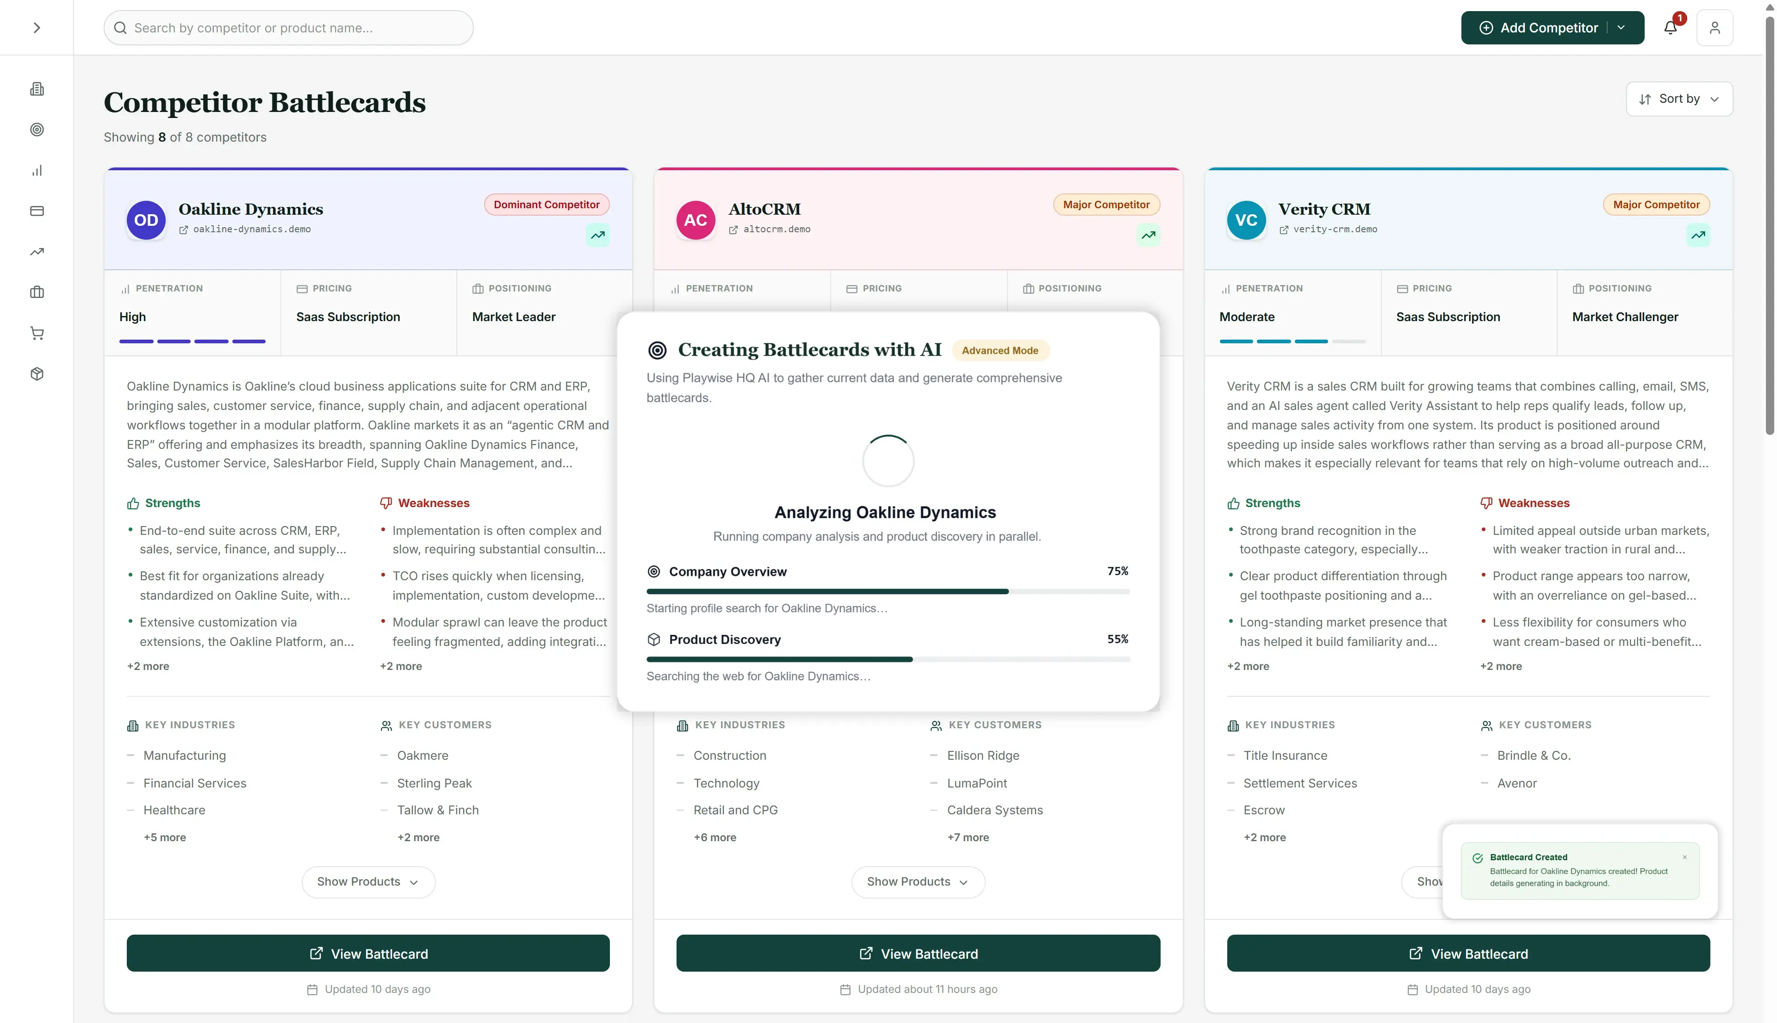The image size is (1777, 1023).
Task: Show Products on the Oakline Dynamics card
Action: tap(368, 882)
